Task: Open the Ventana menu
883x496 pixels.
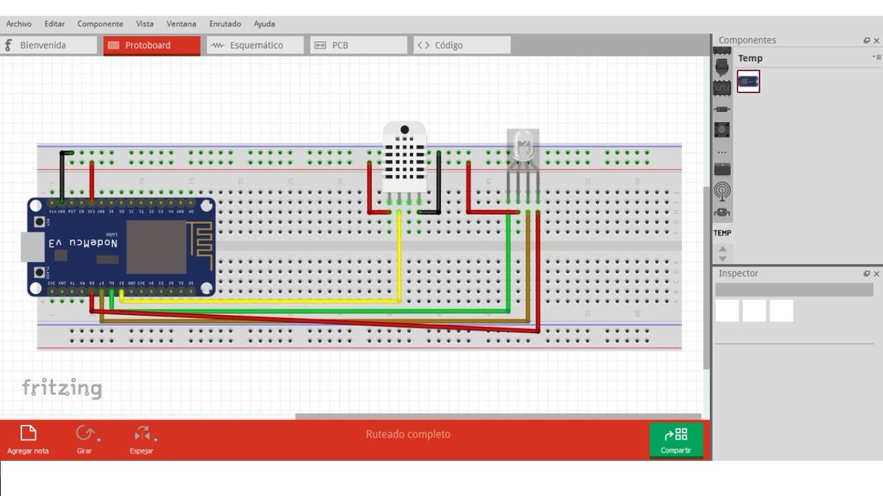Action: click(182, 24)
